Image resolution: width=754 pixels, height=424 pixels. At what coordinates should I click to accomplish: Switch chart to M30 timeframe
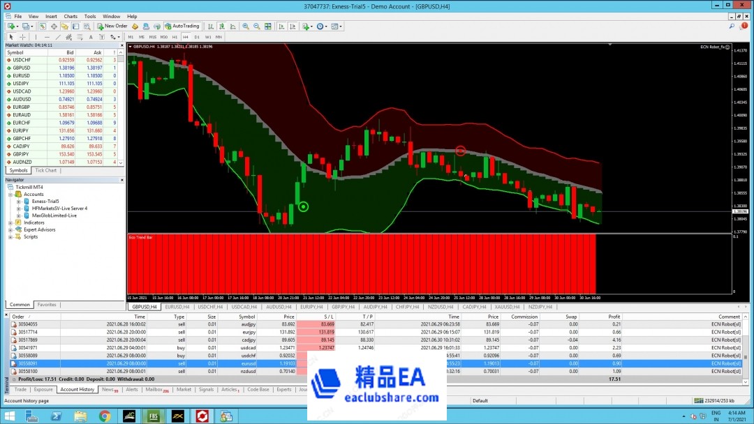click(x=164, y=37)
